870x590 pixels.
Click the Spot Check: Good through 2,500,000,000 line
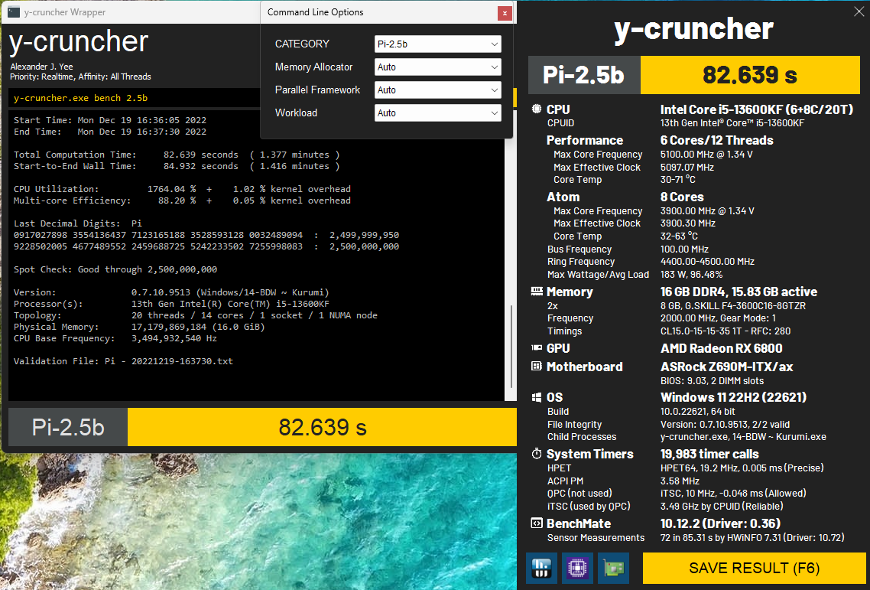tap(115, 269)
